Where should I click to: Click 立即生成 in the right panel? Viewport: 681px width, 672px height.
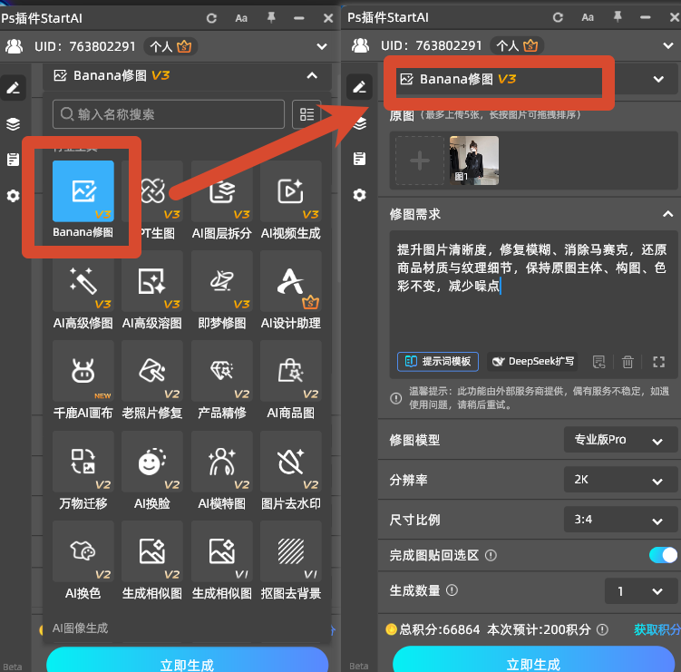click(x=534, y=660)
